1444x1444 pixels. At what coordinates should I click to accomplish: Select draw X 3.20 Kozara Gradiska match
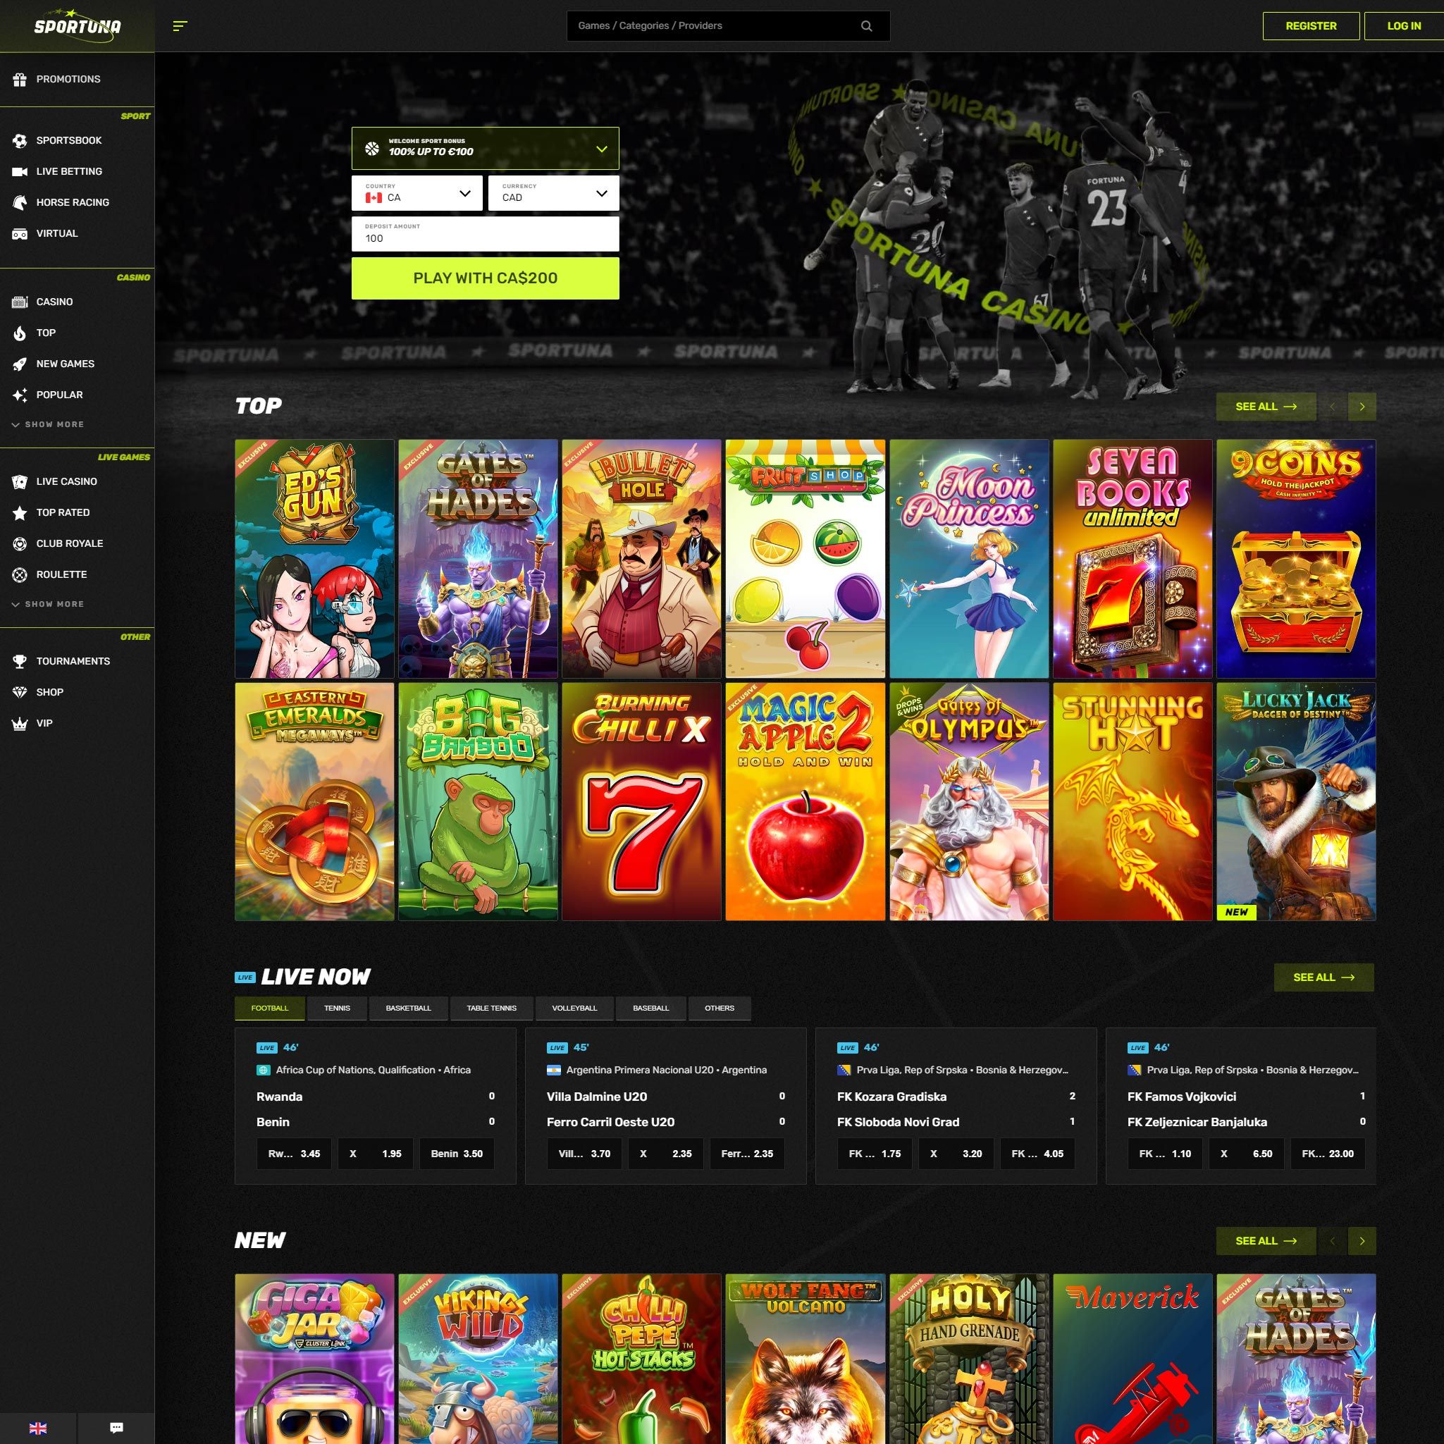956,1154
